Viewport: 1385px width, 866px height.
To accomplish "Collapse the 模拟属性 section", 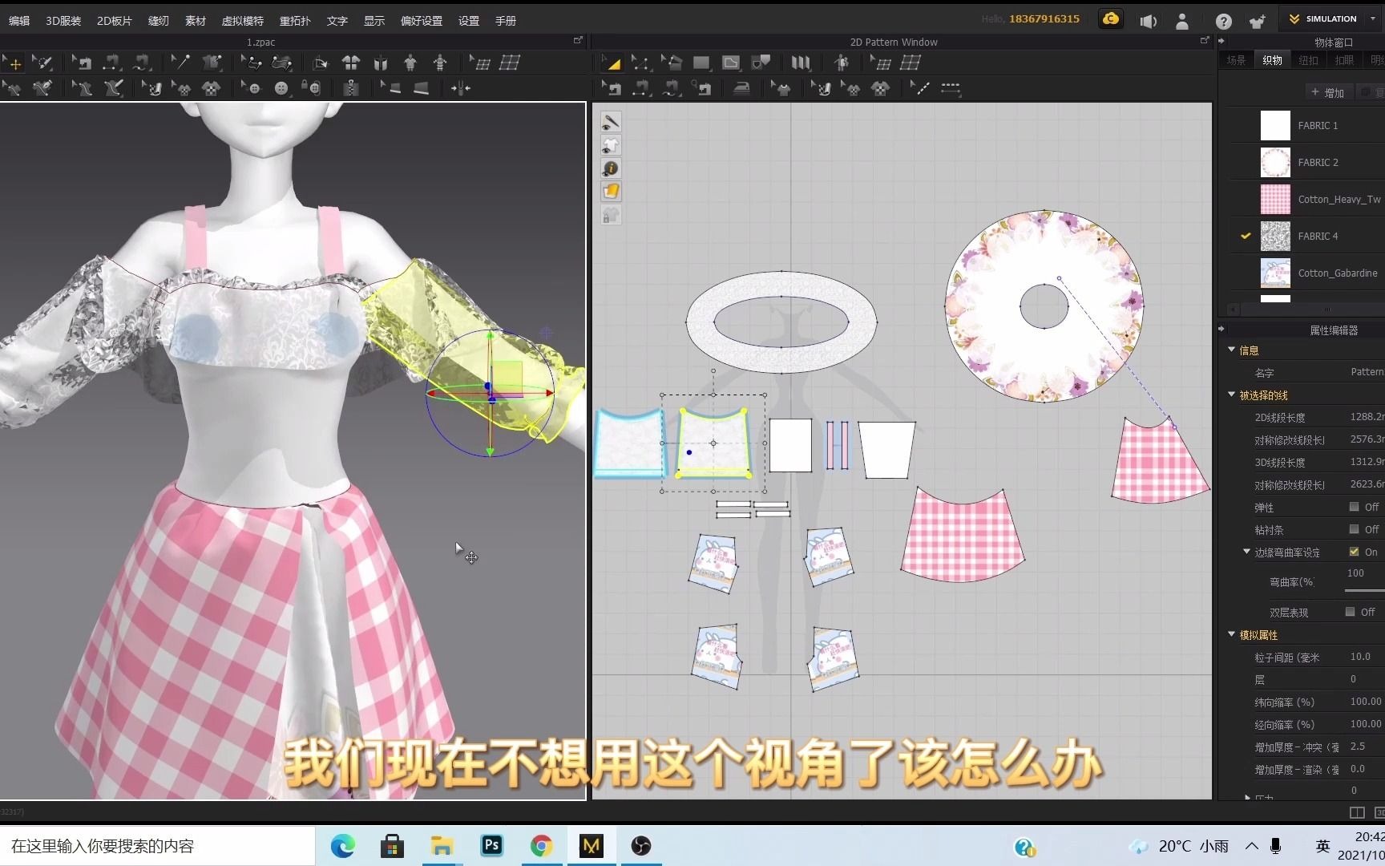I will click(1232, 634).
